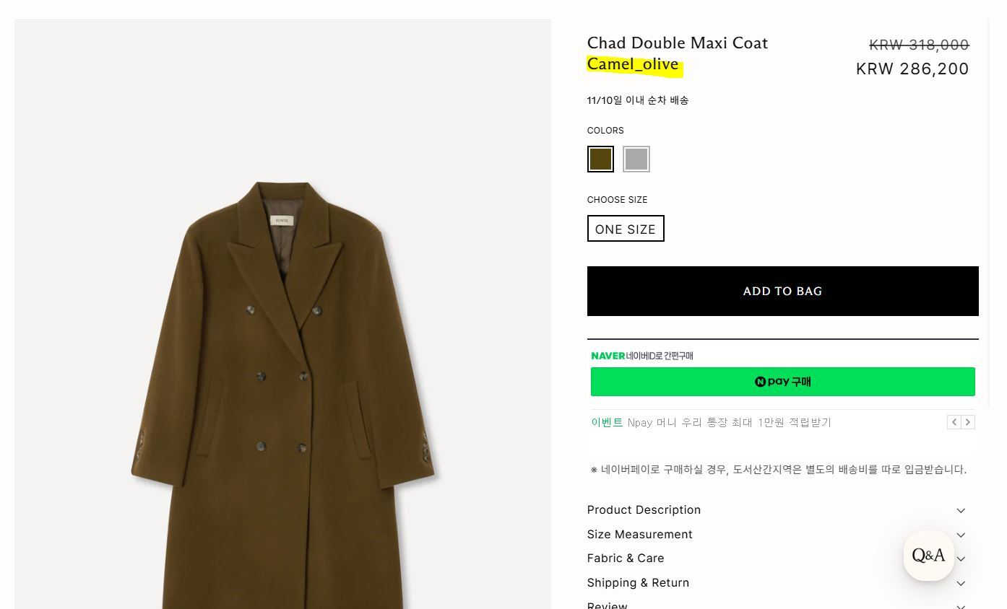1007x609 pixels.
Task: Open the floating Q&A chat button
Action: 928,556
